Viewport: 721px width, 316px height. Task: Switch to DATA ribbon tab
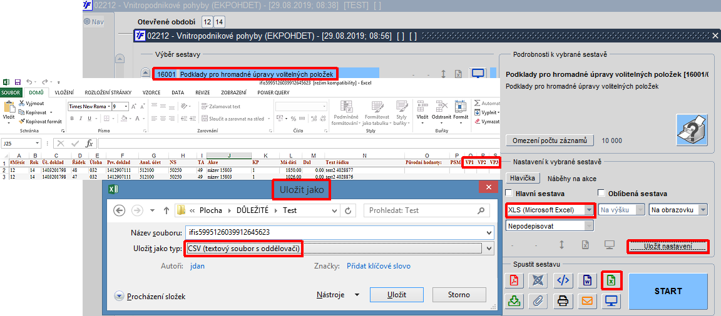[x=178, y=92]
